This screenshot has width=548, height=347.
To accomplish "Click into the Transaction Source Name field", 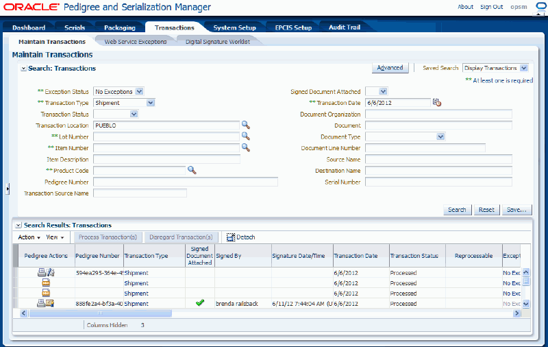I will (x=140, y=193).
